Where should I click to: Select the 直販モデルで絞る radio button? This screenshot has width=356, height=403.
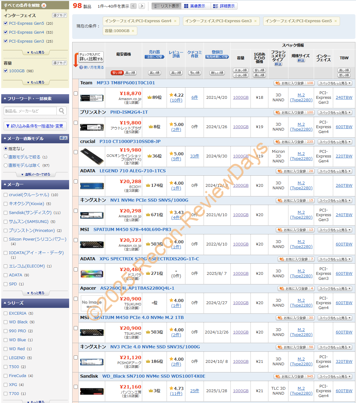tap(6, 157)
